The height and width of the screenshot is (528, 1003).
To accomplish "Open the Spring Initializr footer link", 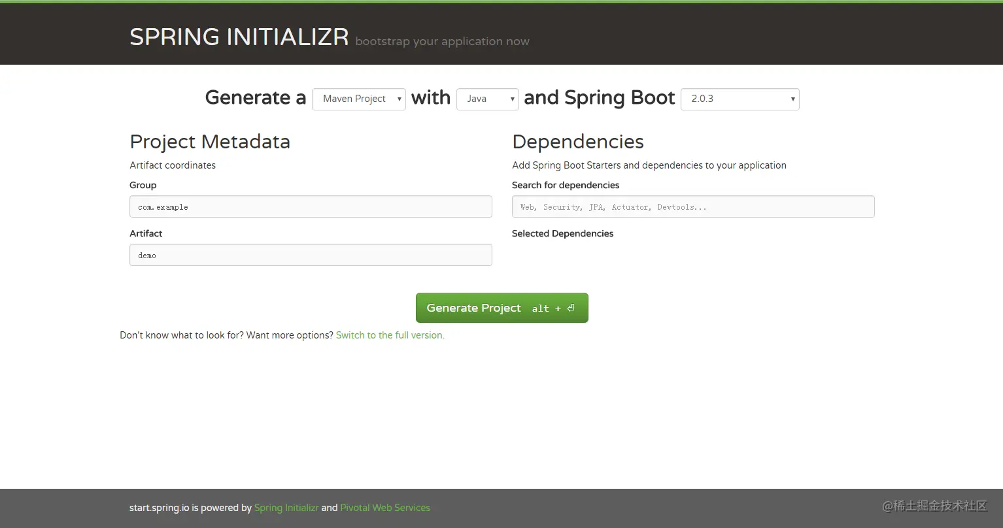I will (x=286, y=508).
